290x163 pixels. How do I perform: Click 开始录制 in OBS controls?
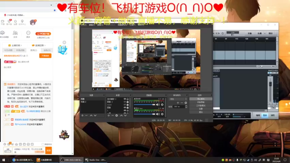click(x=201, y=102)
